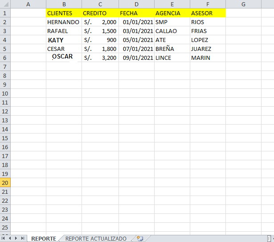Image resolution: width=274 pixels, height=242 pixels.
Task: Select the FRIAS advisor cell
Action: click(x=208, y=31)
